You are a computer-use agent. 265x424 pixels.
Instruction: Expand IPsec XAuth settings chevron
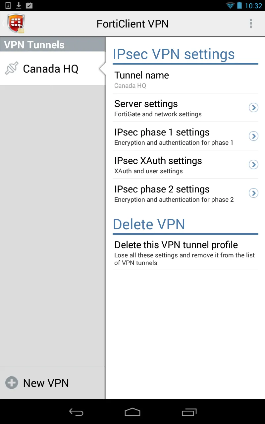point(253,165)
